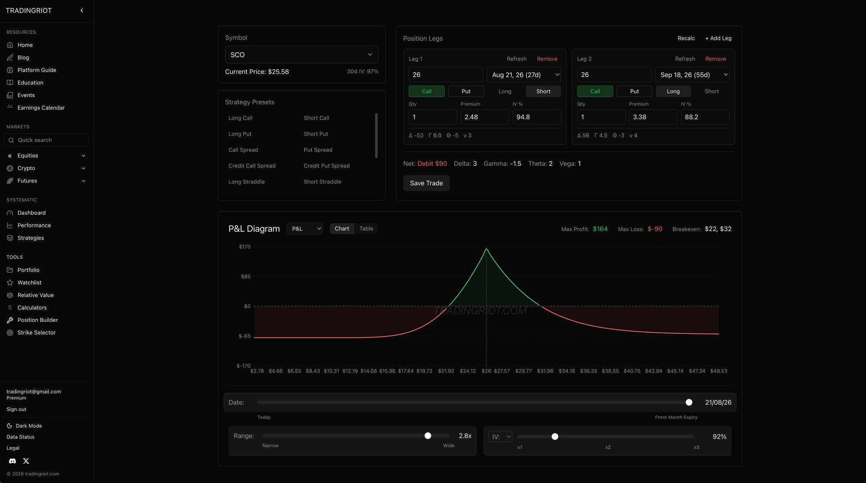
Task: Click the Calculators icon
Action: pos(10,308)
